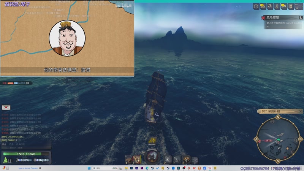304x171 pixels.
Task: Switch to the 航海日志 chat tab
Action: [21, 144]
